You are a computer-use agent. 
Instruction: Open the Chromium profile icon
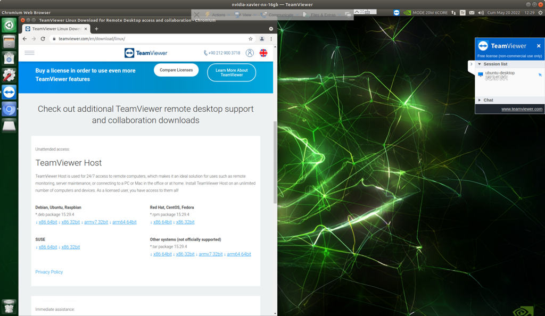pyautogui.click(x=262, y=38)
